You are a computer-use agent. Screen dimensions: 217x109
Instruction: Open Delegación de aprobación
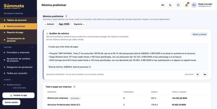coord(18,67)
